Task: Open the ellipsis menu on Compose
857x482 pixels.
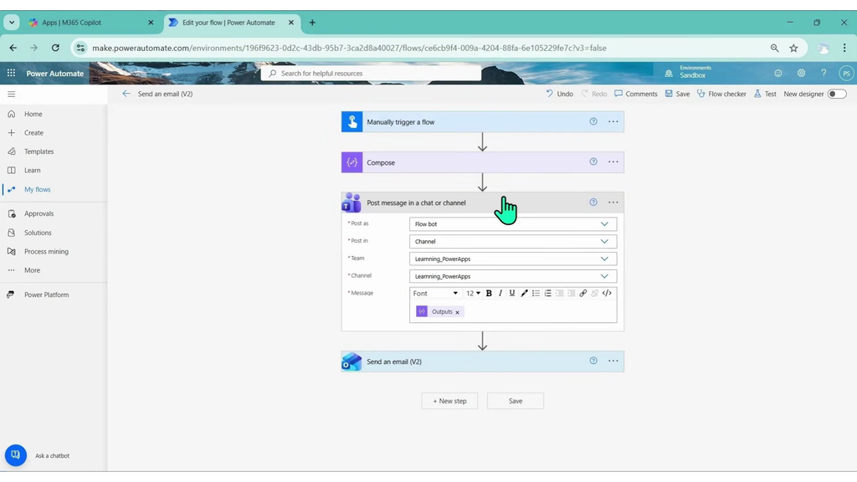Action: point(613,162)
